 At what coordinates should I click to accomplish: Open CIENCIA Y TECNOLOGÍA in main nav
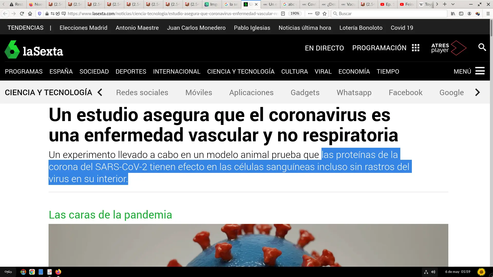click(x=241, y=72)
